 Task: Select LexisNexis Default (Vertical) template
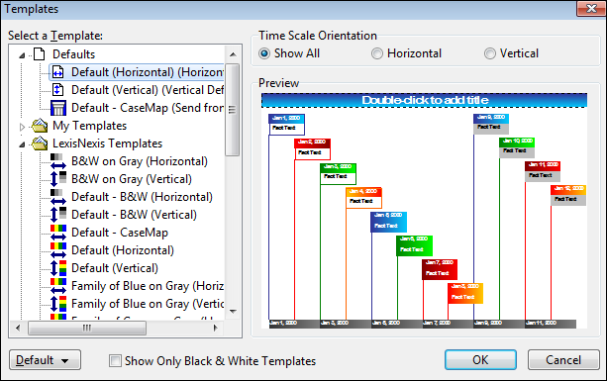coord(115,268)
